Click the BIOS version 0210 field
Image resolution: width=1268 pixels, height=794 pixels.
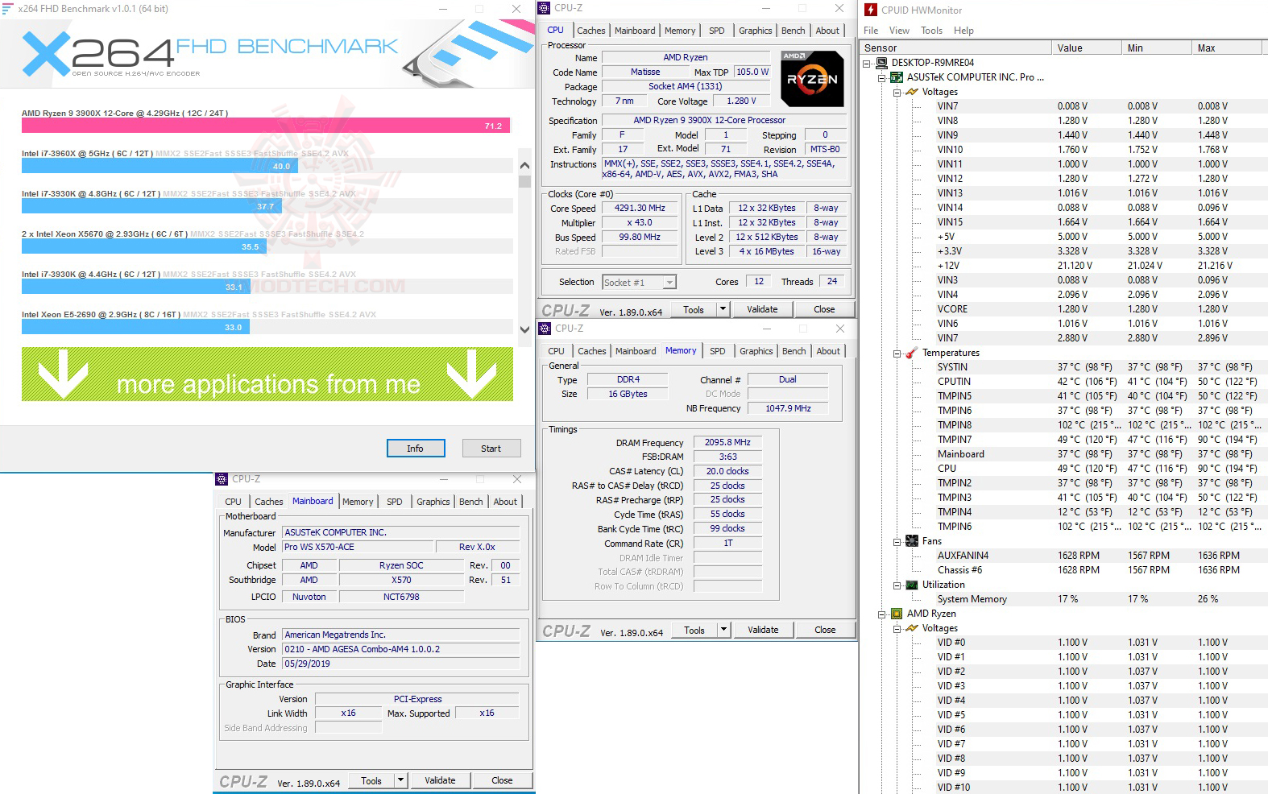400,649
